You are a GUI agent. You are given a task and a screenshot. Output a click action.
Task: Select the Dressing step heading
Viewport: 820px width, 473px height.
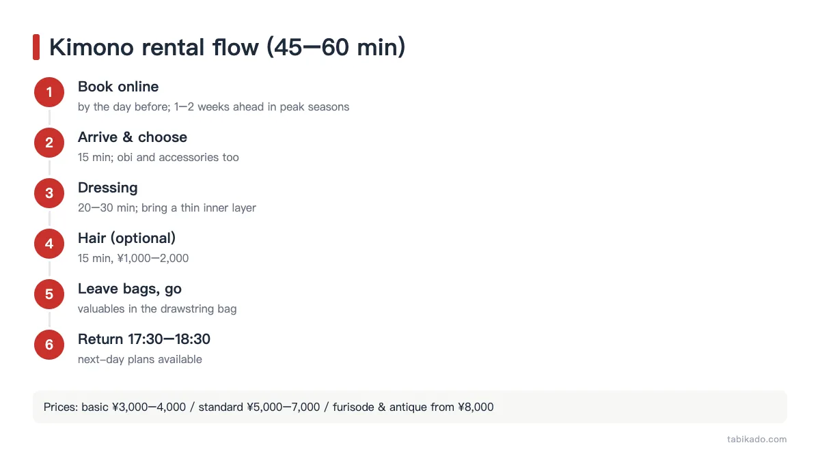[108, 188]
